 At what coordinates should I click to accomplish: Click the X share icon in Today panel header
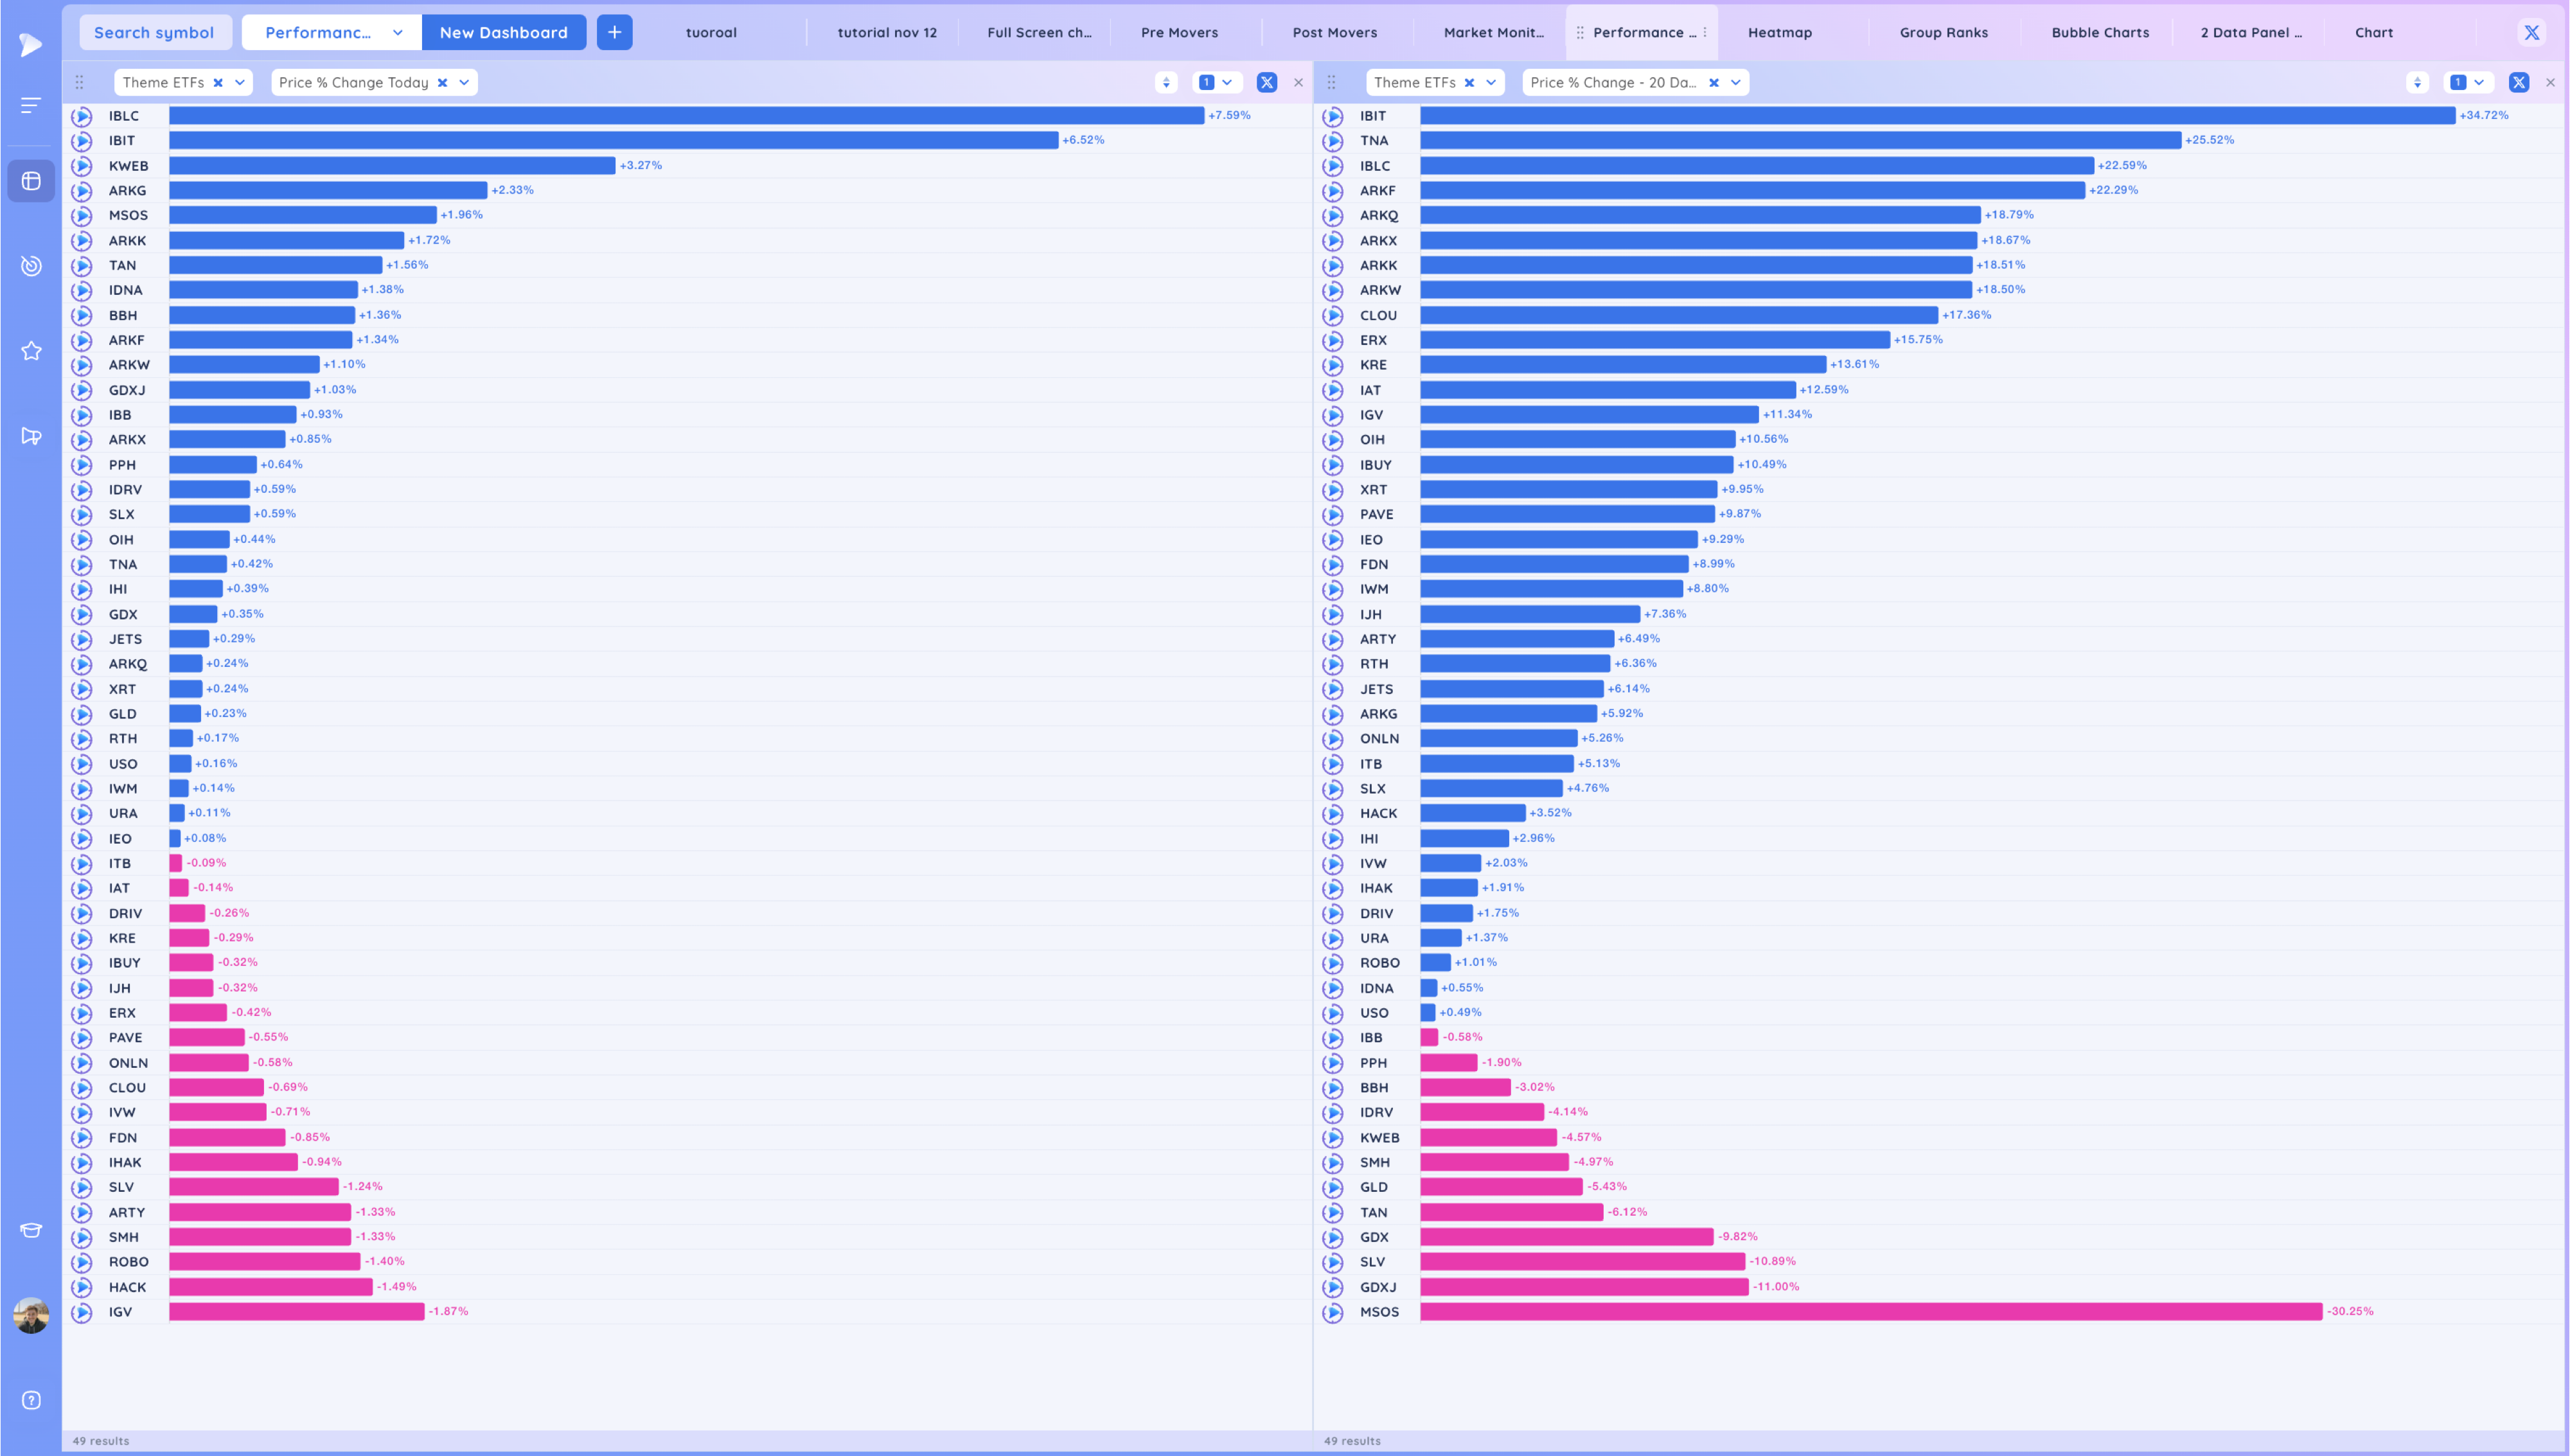(x=1266, y=82)
